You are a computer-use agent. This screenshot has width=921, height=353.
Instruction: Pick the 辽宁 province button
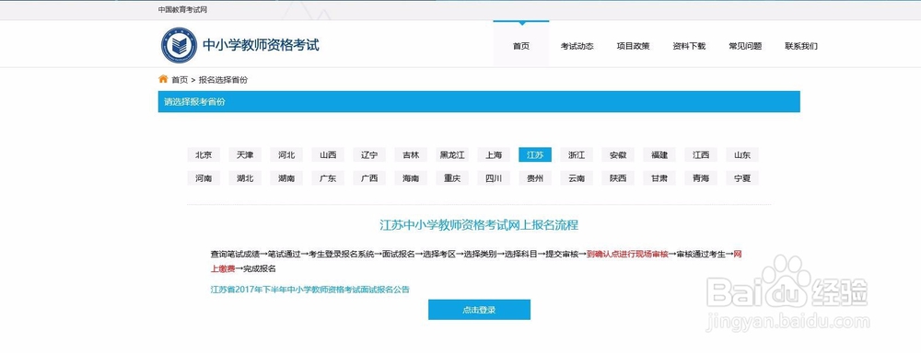coord(369,154)
